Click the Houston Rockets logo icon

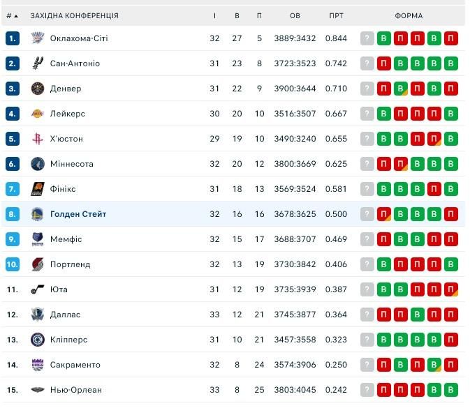tap(38, 139)
